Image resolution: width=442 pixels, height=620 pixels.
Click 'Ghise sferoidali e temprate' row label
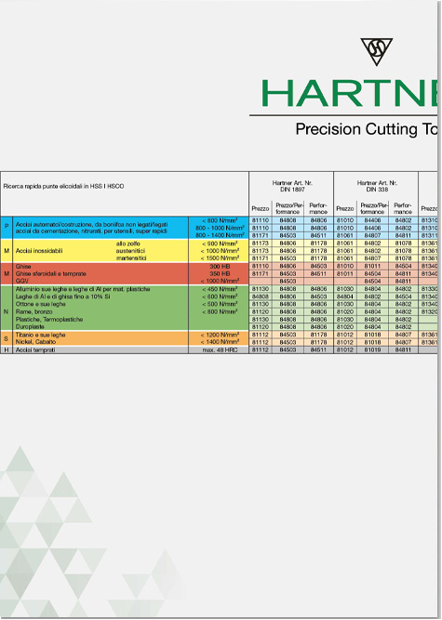(50, 273)
